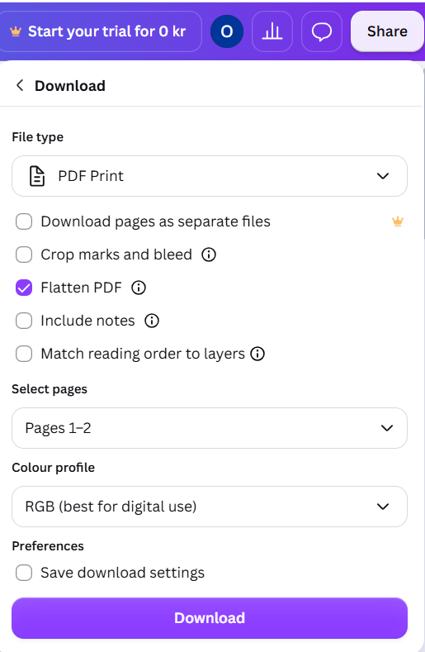This screenshot has width=425, height=652.
Task: Click the crown icon beside separate files option
Action: point(398,221)
